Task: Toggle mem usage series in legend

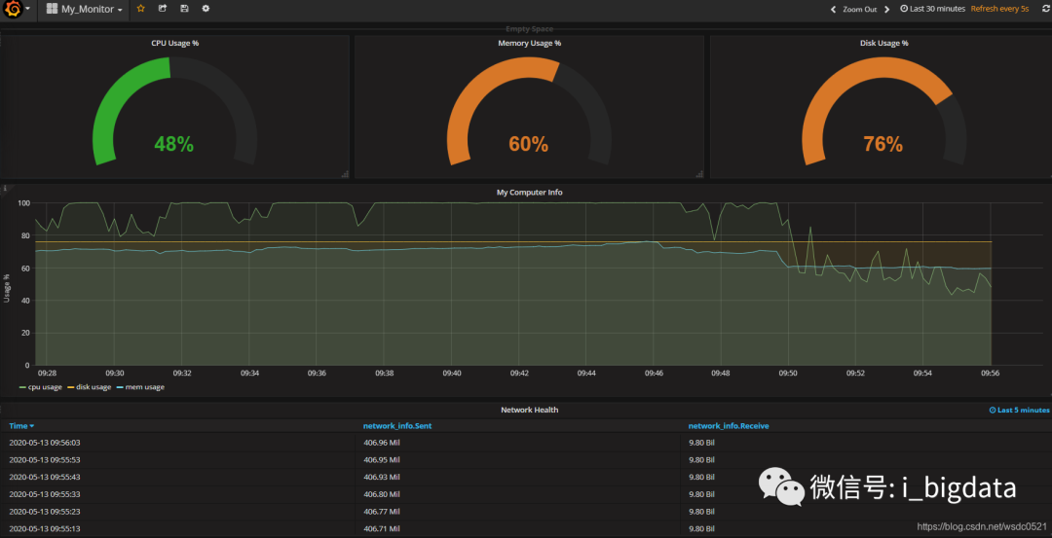Action: pos(140,386)
